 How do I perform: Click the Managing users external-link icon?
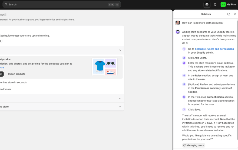coord(184,145)
